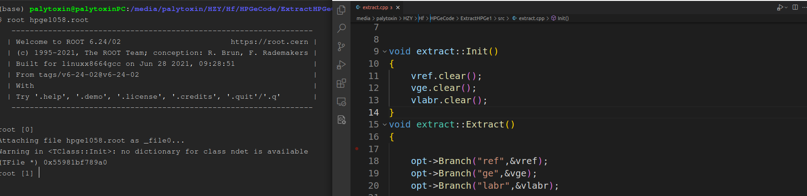Open the Explorer view in activity bar
The width and height of the screenshot is (807, 196).
tap(341, 10)
